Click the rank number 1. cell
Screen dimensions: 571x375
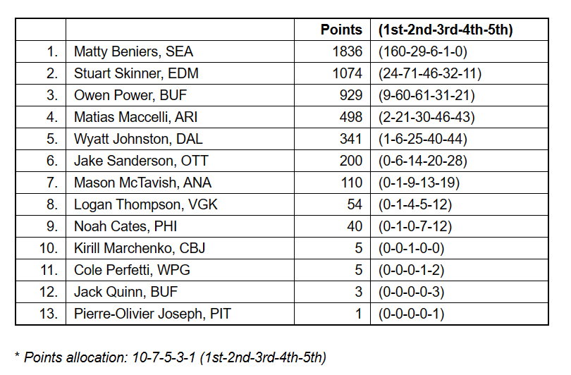coord(51,51)
